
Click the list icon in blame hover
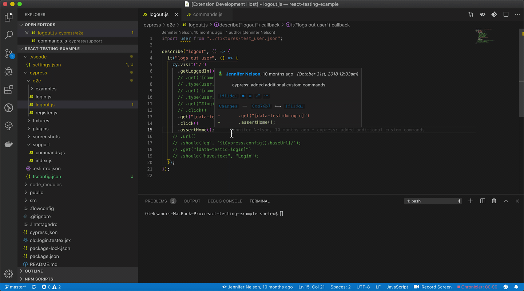click(250, 96)
